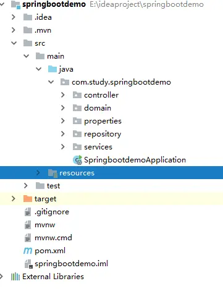Click the controller package icon

(77, 95)
